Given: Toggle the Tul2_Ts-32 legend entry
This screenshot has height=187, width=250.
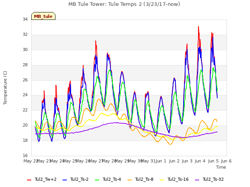Looking at the screenshot, I should (x=209, y=179).
